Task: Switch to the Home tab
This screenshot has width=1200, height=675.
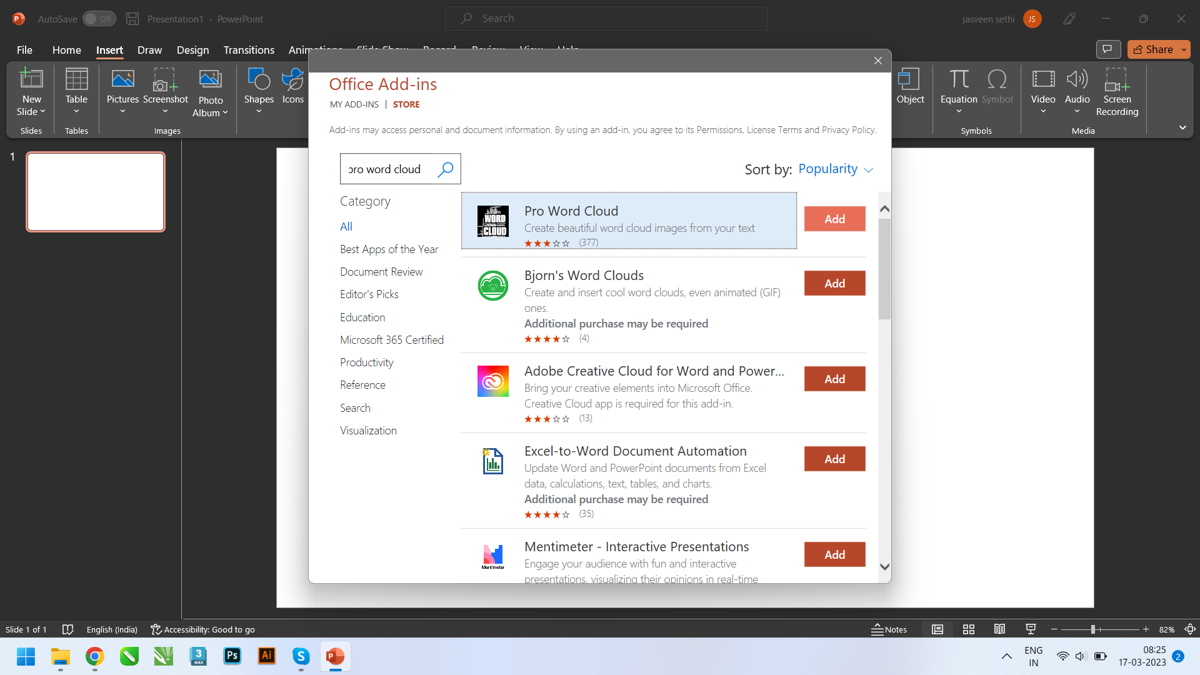Action: pos(66,50)
